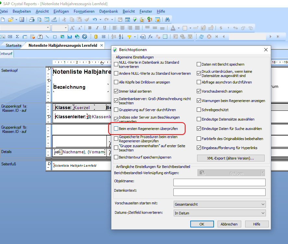Image resolution: width=288 pixels, height=244 pixels.
Task: Toggle Bold formatting button
Action: (x=90, y=28)
